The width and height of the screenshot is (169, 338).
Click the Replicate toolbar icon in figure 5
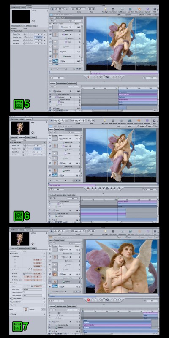(147, 9)
